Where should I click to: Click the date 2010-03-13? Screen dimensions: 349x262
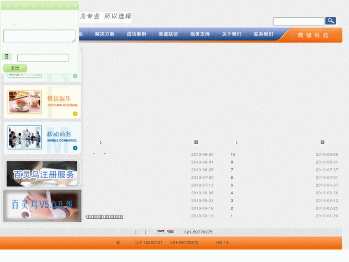click(x=327, y=200)
